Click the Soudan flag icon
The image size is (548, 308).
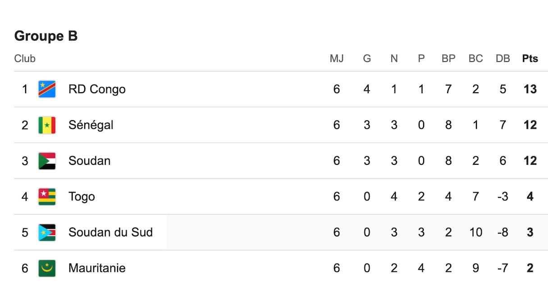[47, 161]
